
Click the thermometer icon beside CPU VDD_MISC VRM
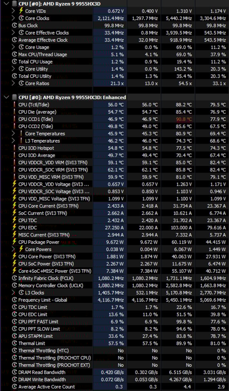pyautogui.click(x=14, y=177)
